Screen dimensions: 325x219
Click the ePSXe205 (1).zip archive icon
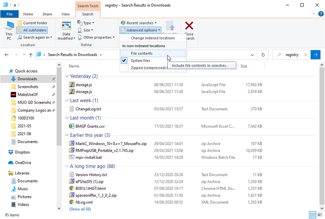pyautogui.click(x=72, y=181)
